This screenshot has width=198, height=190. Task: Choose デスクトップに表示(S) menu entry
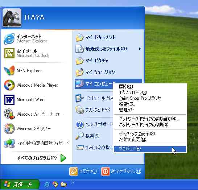(x=150, y=133)
